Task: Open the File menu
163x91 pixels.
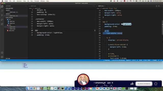Action: click(10, 1)
